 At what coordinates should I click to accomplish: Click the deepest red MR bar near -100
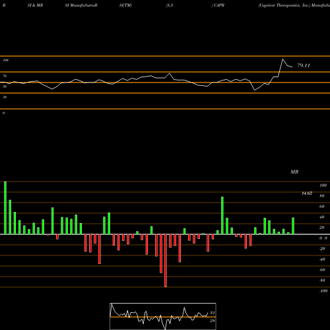166,261
